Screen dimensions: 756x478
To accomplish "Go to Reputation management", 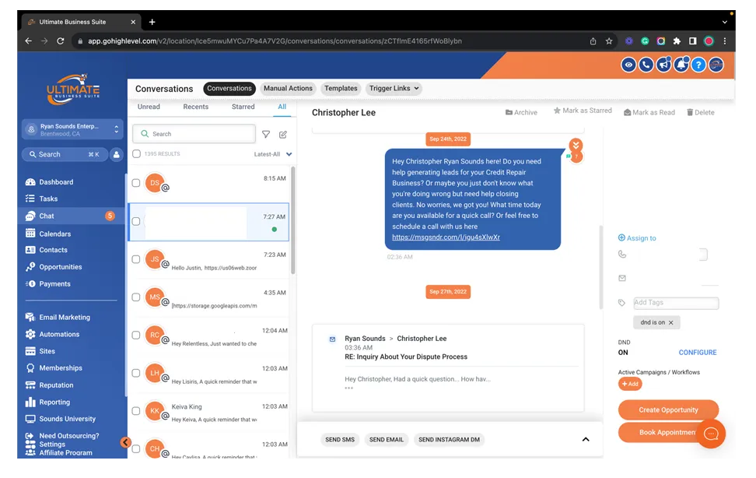I will click(x=56, y=385).
